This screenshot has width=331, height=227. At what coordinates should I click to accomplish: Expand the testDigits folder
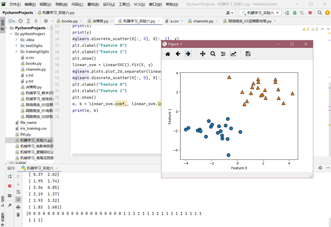pyautogui.click(x=16, y=46)
